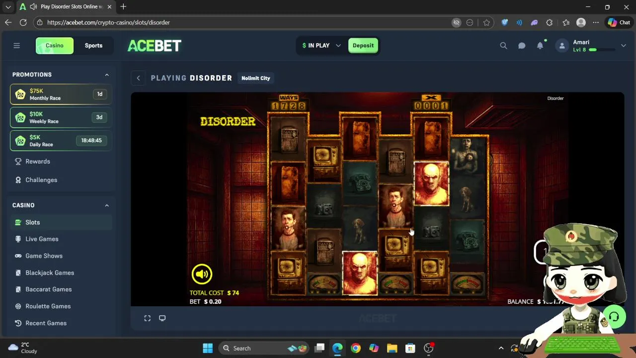The image size is (636, 358).
Task: Switch to the Sports tab
Action: [x=93, y=46]
